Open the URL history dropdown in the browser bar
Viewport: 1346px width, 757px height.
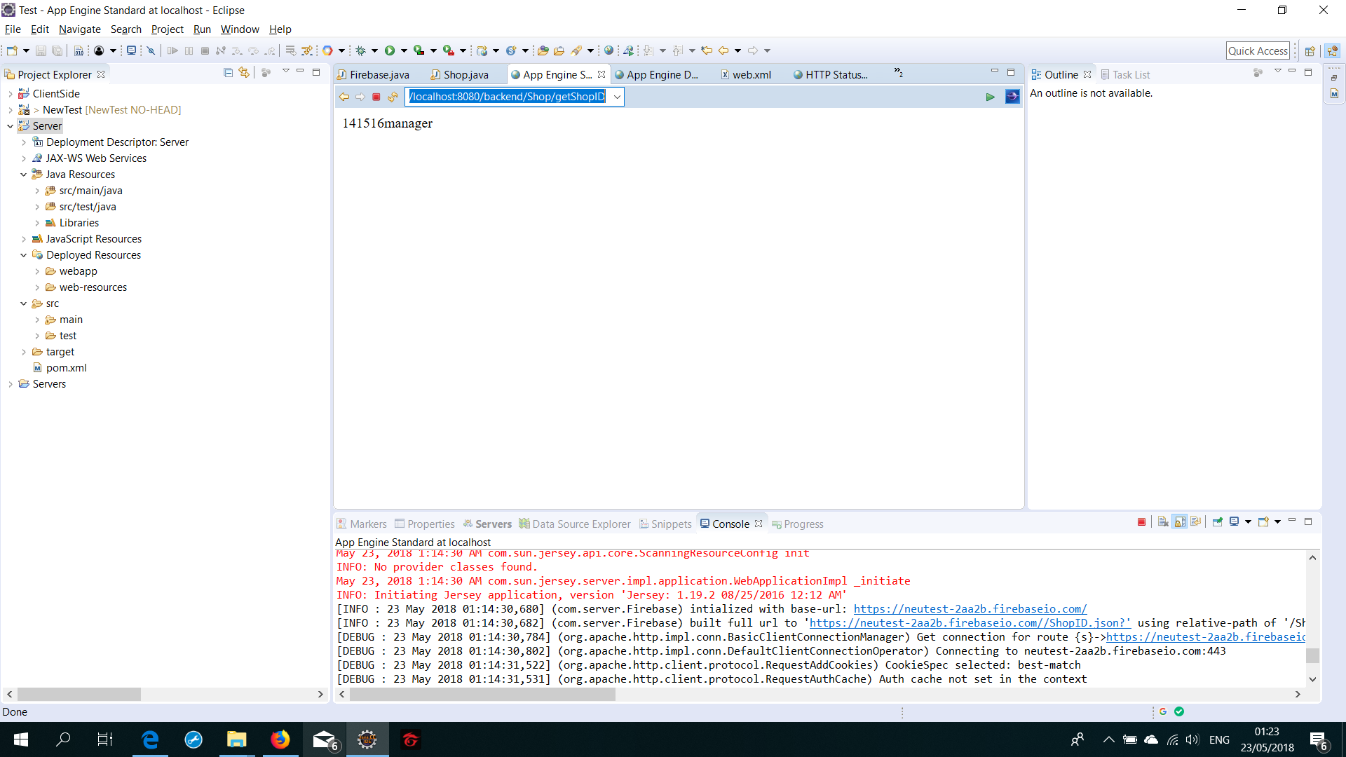tap(616, 97)
